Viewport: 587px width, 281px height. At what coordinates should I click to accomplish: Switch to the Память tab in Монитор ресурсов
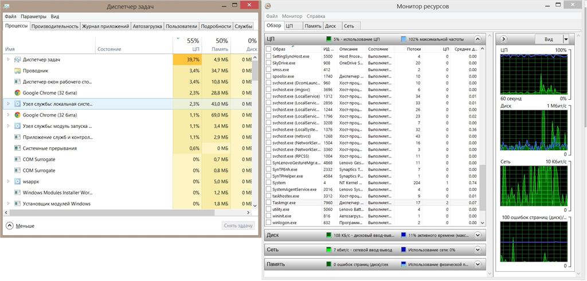312,26
